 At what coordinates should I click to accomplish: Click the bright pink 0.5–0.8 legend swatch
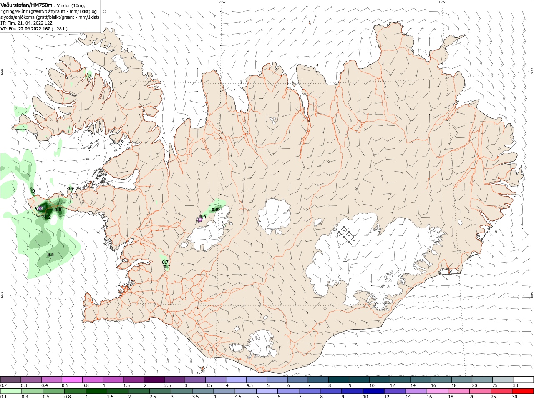point(72,380)
